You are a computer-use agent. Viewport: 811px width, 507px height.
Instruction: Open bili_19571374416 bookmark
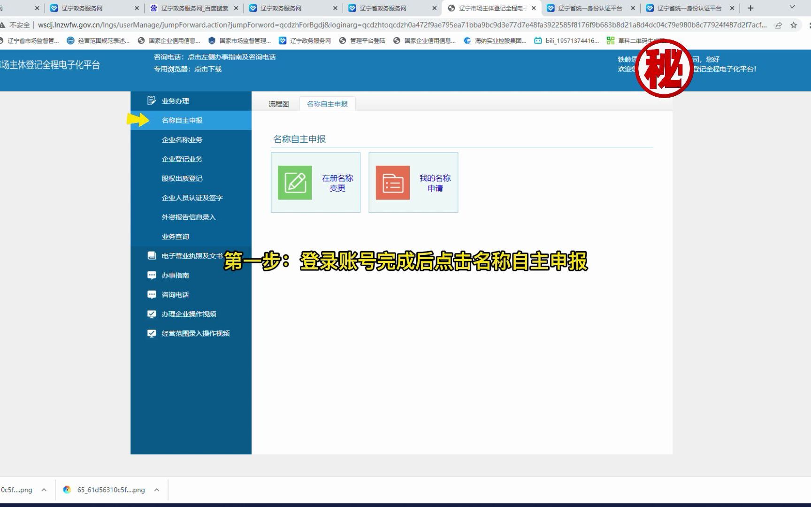click(x=567, y=41)
